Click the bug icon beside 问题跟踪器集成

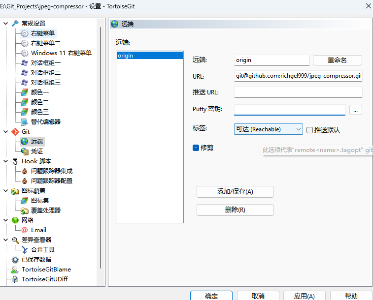25,171
